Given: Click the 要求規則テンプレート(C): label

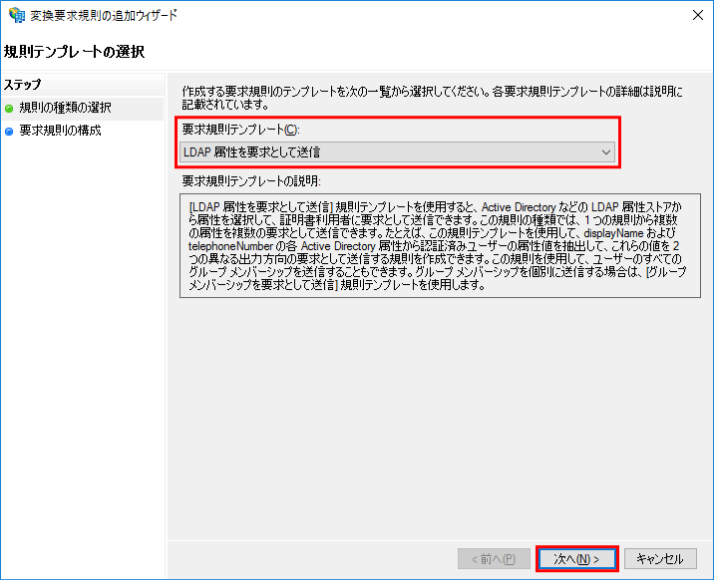Looking at the screenshot, I should 239,130.
